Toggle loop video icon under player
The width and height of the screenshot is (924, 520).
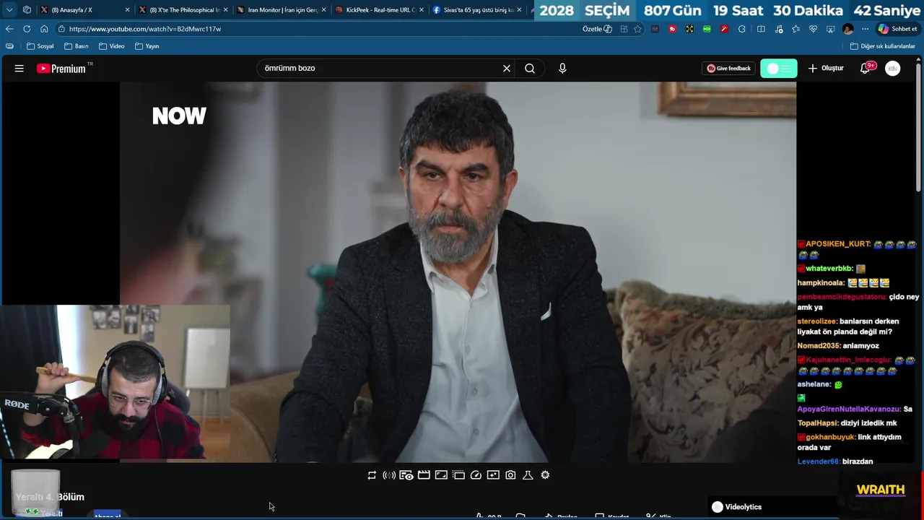click(x=372, y=475)
